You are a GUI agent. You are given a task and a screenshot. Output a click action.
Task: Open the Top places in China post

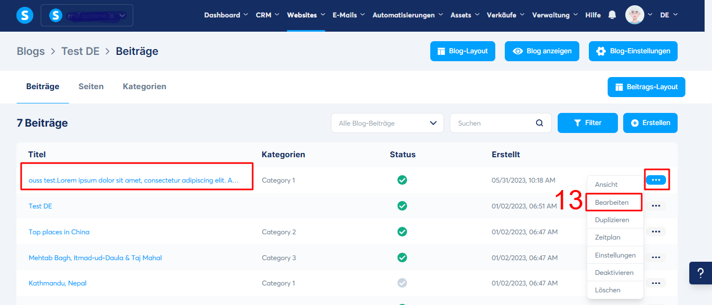59,232
